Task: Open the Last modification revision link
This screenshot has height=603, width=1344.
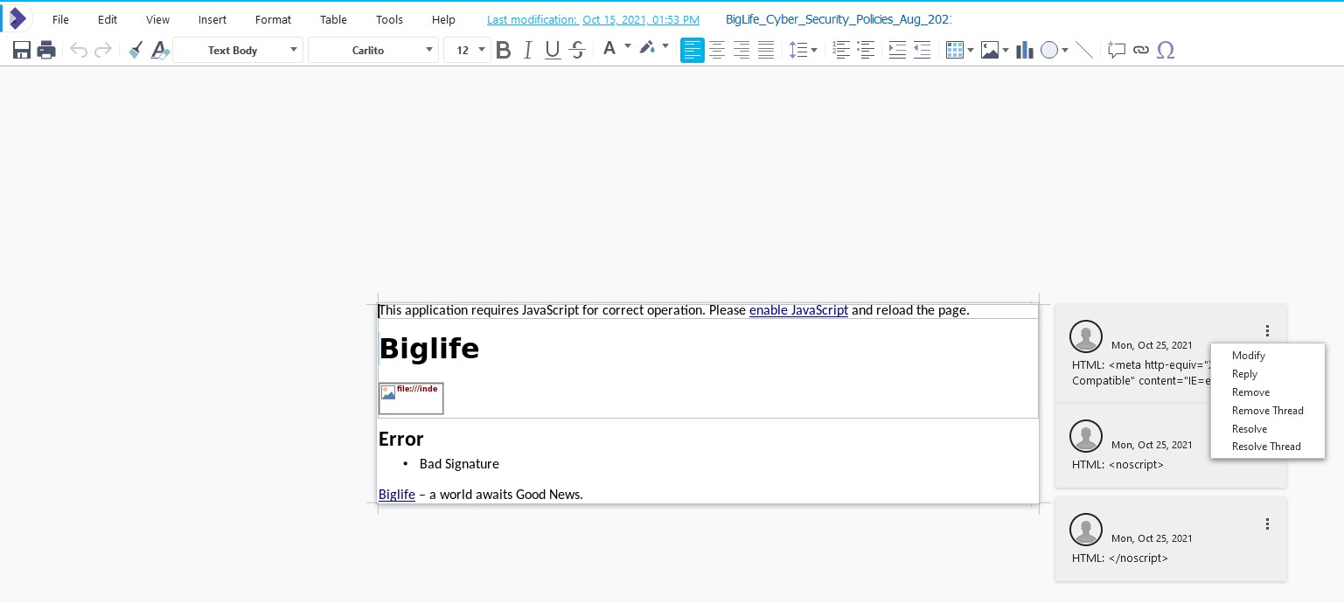Action: click(x=594, y=19)
